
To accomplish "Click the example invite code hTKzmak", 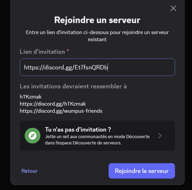I will [31, 97].
